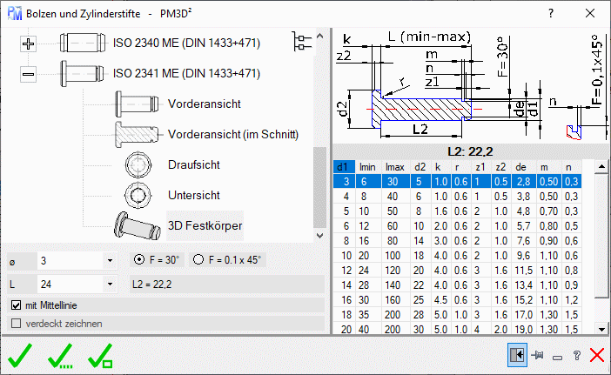This screenshot has height=375, width=611.
Task: Click the pin icon in bottom bar
Action: 537,355
